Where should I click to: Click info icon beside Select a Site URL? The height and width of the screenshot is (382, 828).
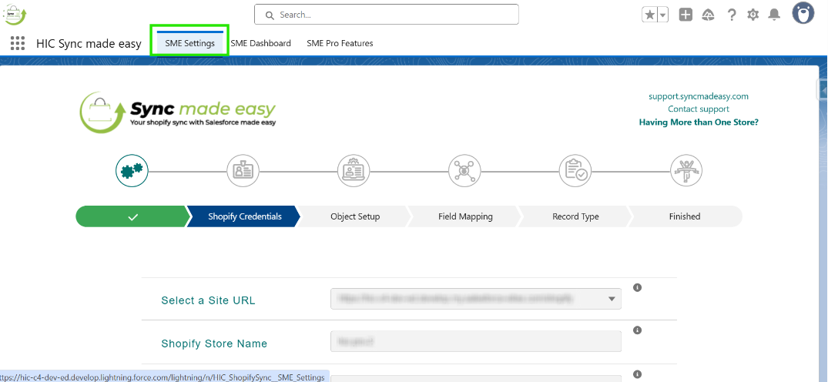(638, 288)
